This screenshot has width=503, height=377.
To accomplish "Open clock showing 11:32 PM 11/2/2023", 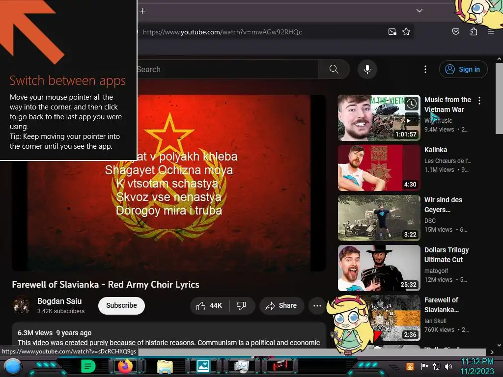I will (477, 366).
